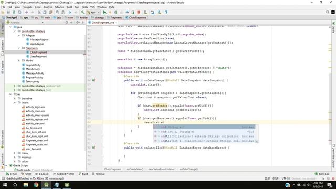Run the app with green play icon
This screenshot has height=189, width=336.
[104, 12]
